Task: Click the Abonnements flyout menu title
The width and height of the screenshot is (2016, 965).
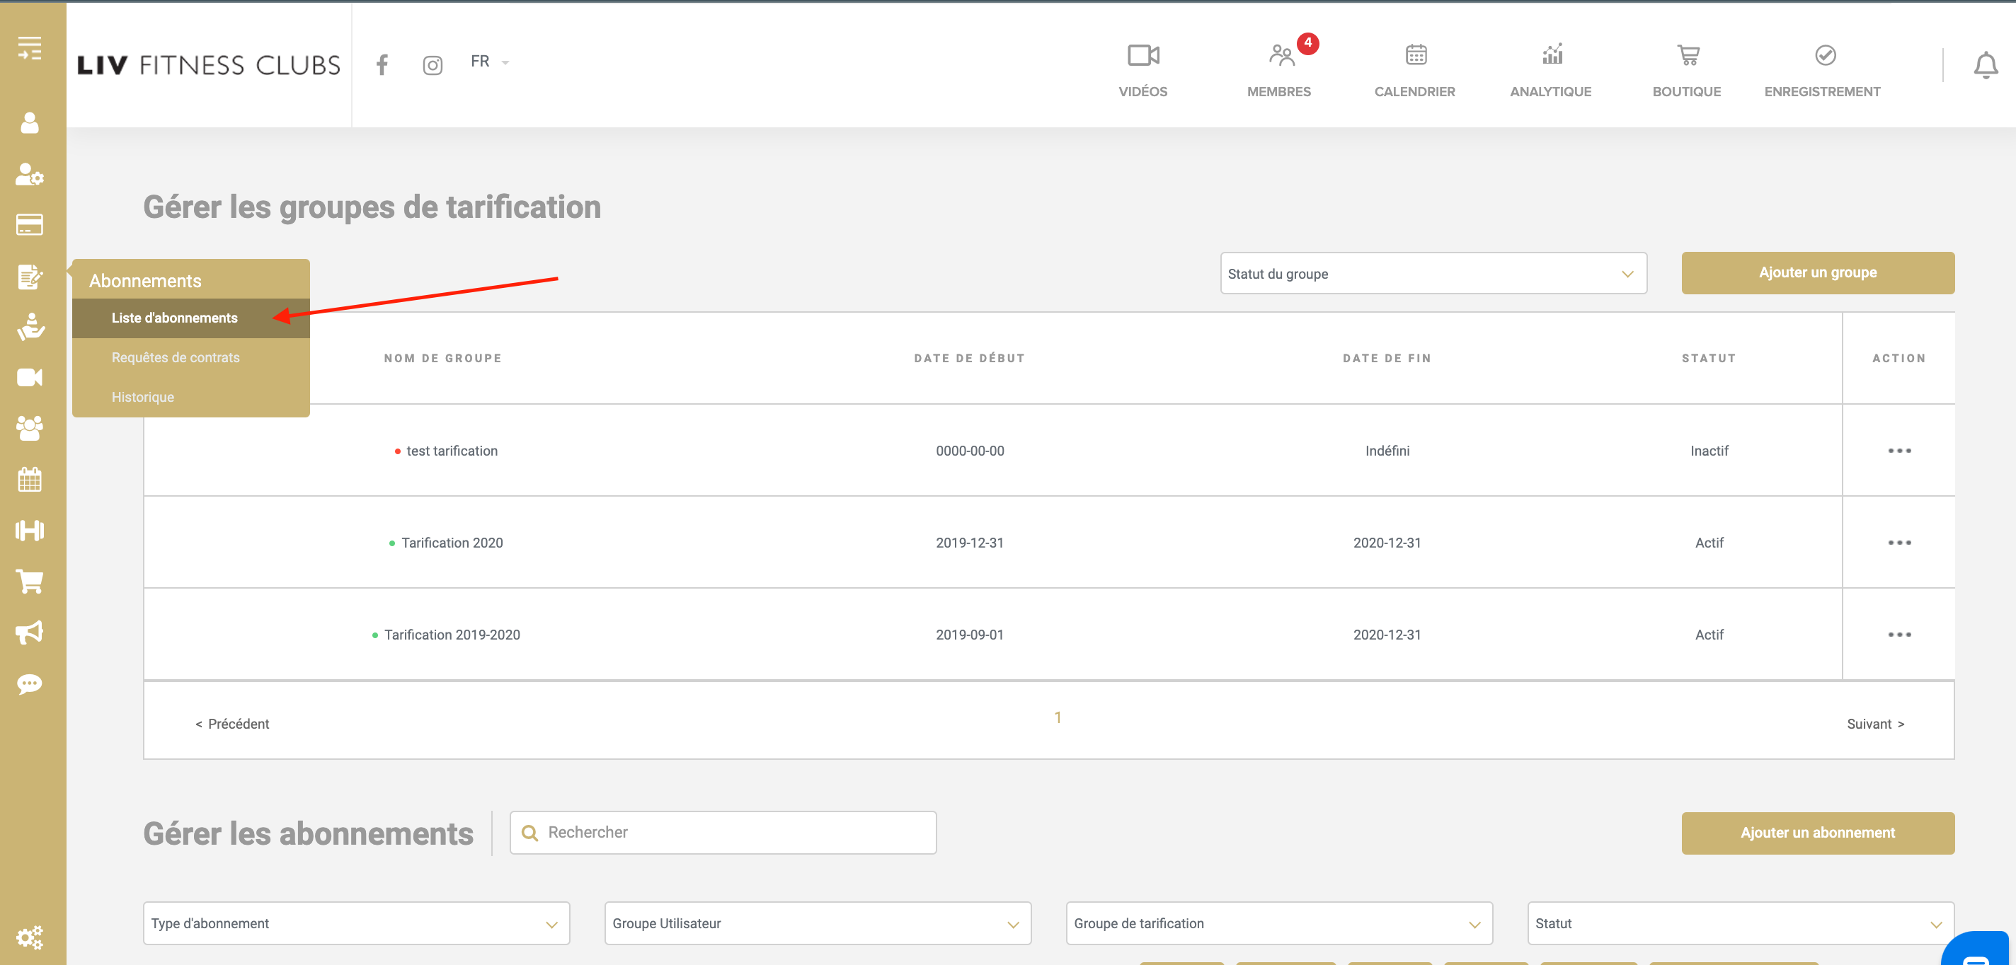Action: point(145,281)
